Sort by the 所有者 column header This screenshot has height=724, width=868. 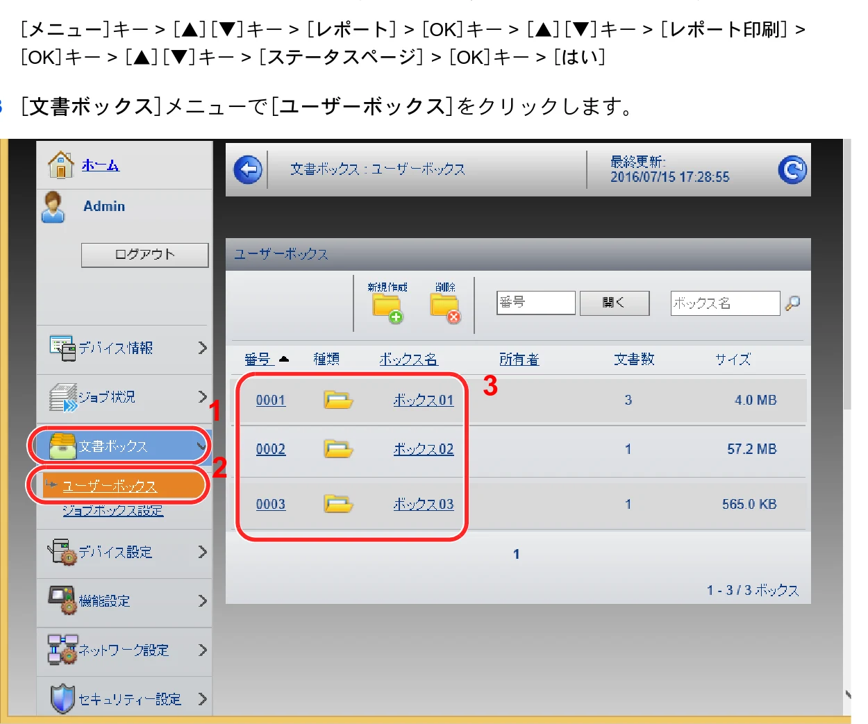click(x=519, y=359)
